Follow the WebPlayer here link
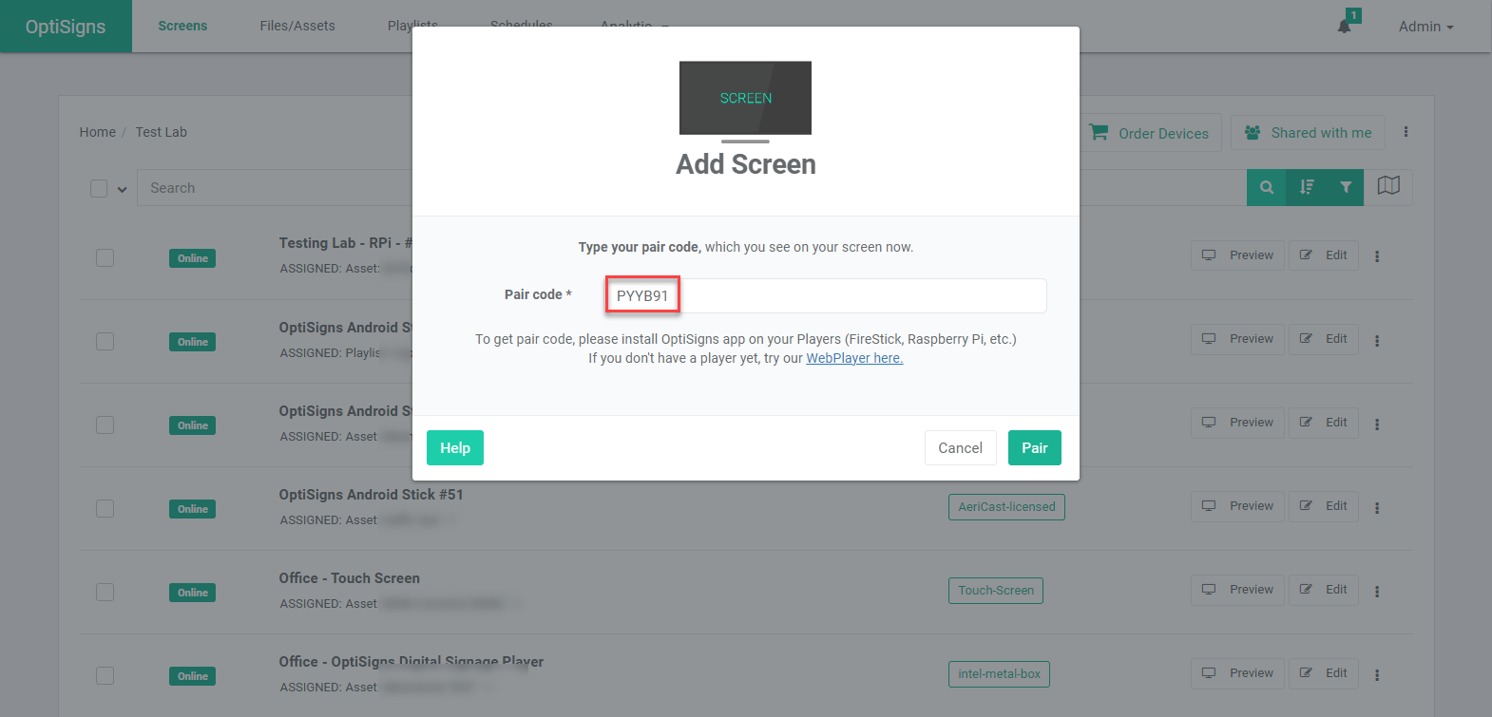The image size is (1492, 717). (854, 358)
